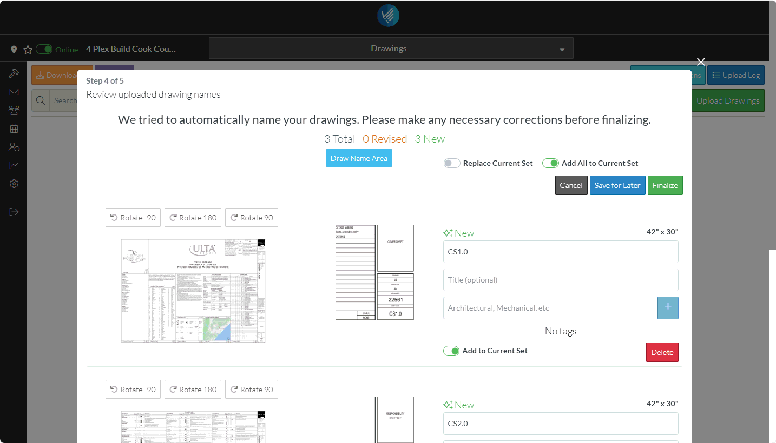
Task: Click the 42" x 30" size beside CS1.0
Action: tap(662, 232)
